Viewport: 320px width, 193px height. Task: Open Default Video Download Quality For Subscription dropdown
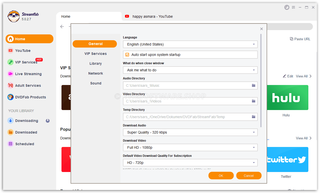tap(190, 163)
